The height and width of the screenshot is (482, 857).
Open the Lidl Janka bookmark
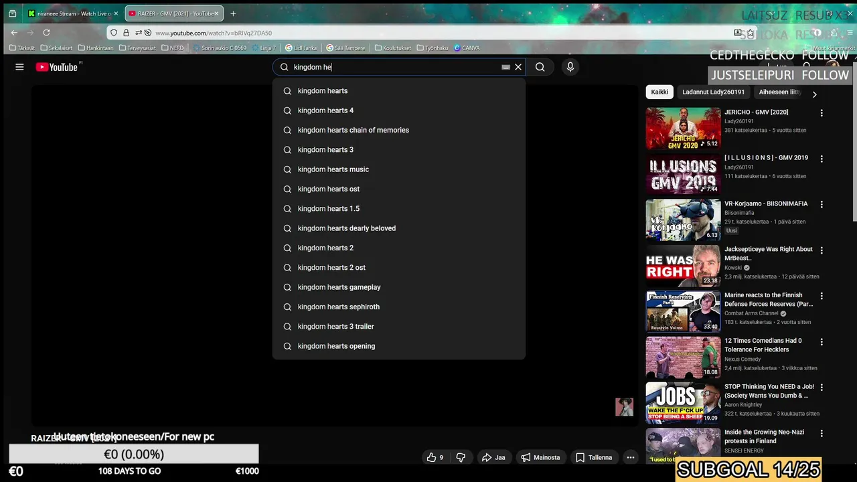coord(301,48)
